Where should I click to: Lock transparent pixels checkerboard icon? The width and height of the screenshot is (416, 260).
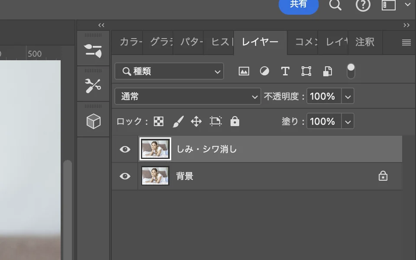click(159, 122)
